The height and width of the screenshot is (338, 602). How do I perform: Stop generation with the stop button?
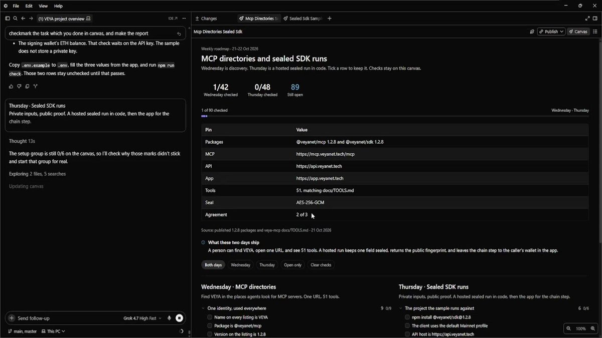(x=179, y=318)
